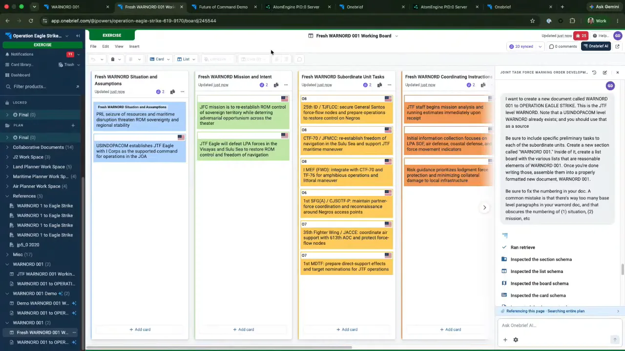Open the Help menu
625x351 pixels.
[x=601, y=36]
